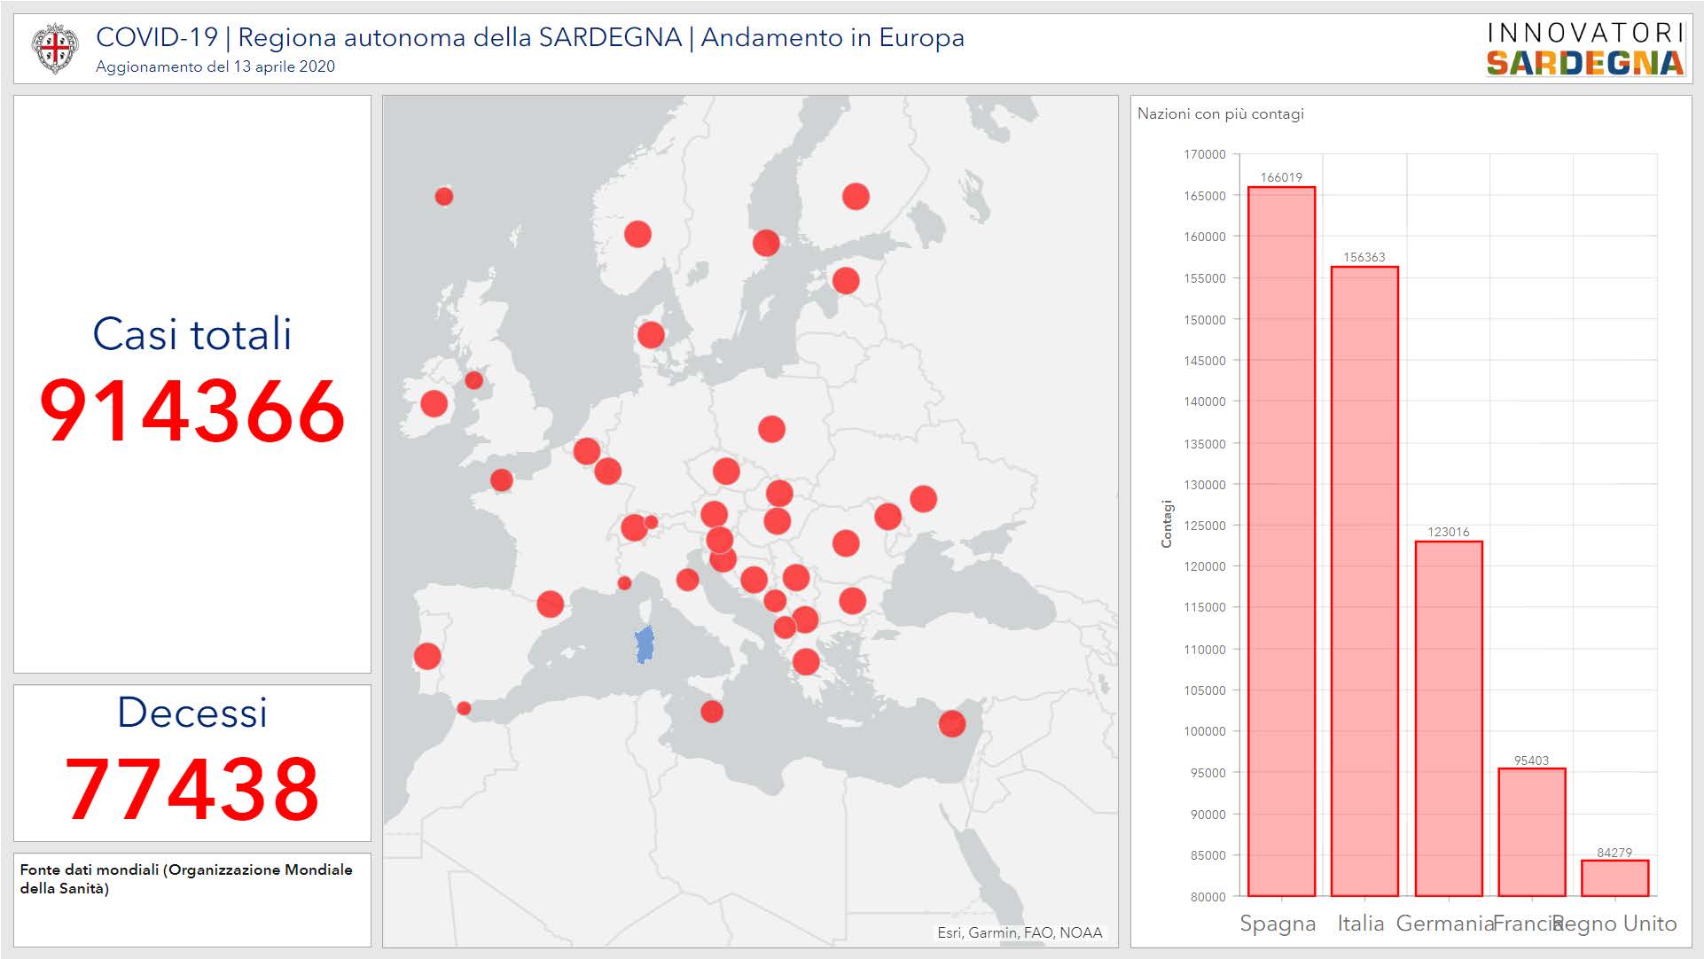The image size is (1704, 959).
Task: Click the Sardegna region crest logo
Action: 54,48
